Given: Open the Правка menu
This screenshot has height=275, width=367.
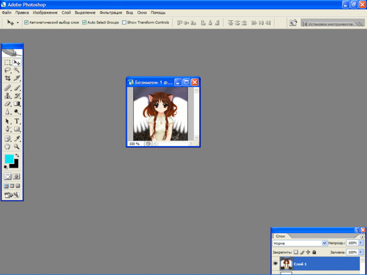Looking at the screenshot, I should point(22,13).
